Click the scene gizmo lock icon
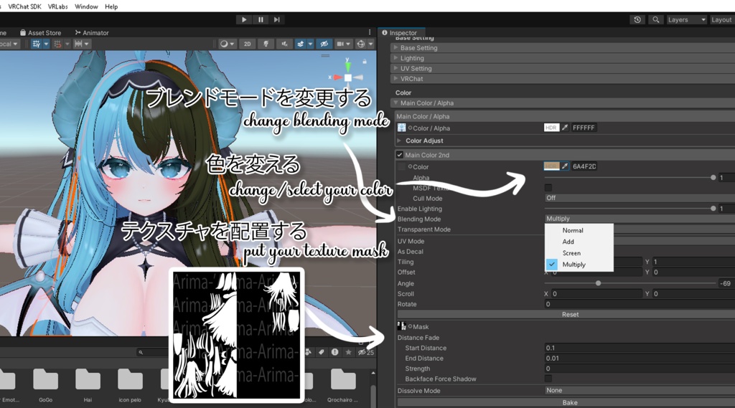The image size is (735, 408). coord(364,62)
